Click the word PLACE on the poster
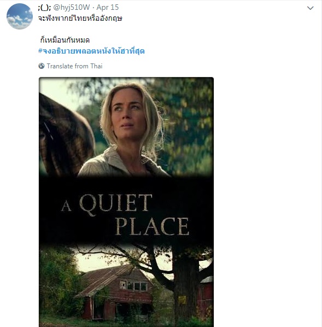This screenshot has height=327, width=322. [x=152, y=226]
